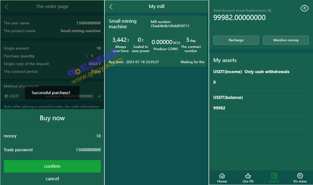Click the 3 day contract number value
The image size is (313, 185).
click(191, 40)
